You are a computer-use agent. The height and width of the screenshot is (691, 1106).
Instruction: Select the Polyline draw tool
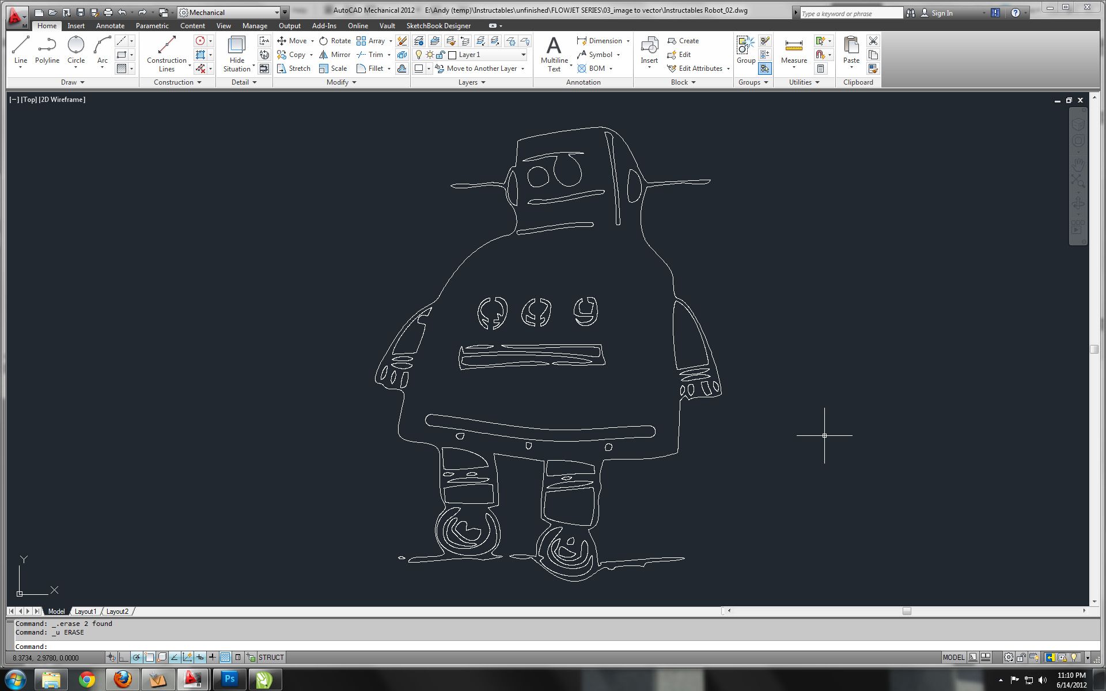[x=47, y=50]
